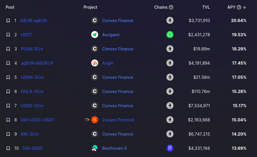Click the Zunami Protocol logo
Image resolution: width=257 pixels, height=157 pixels.
pos(95,120)
